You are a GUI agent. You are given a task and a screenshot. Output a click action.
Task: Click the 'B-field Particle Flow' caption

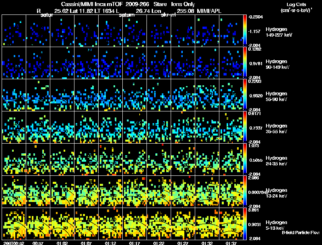(301, 233)
